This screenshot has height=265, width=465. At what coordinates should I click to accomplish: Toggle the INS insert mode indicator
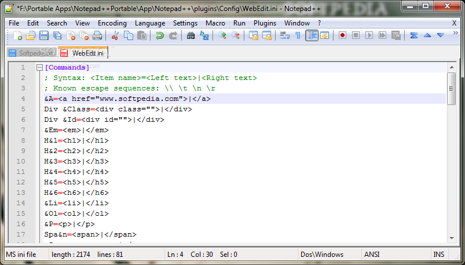pyautogui.click(x=438, y=255)
